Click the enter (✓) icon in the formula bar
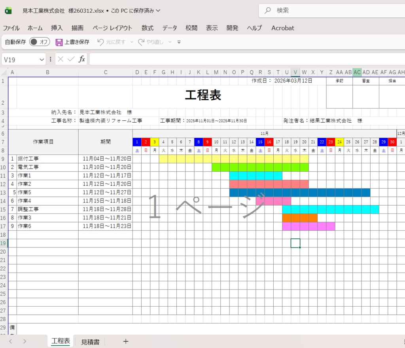The image size is (405, 348). 70,59
